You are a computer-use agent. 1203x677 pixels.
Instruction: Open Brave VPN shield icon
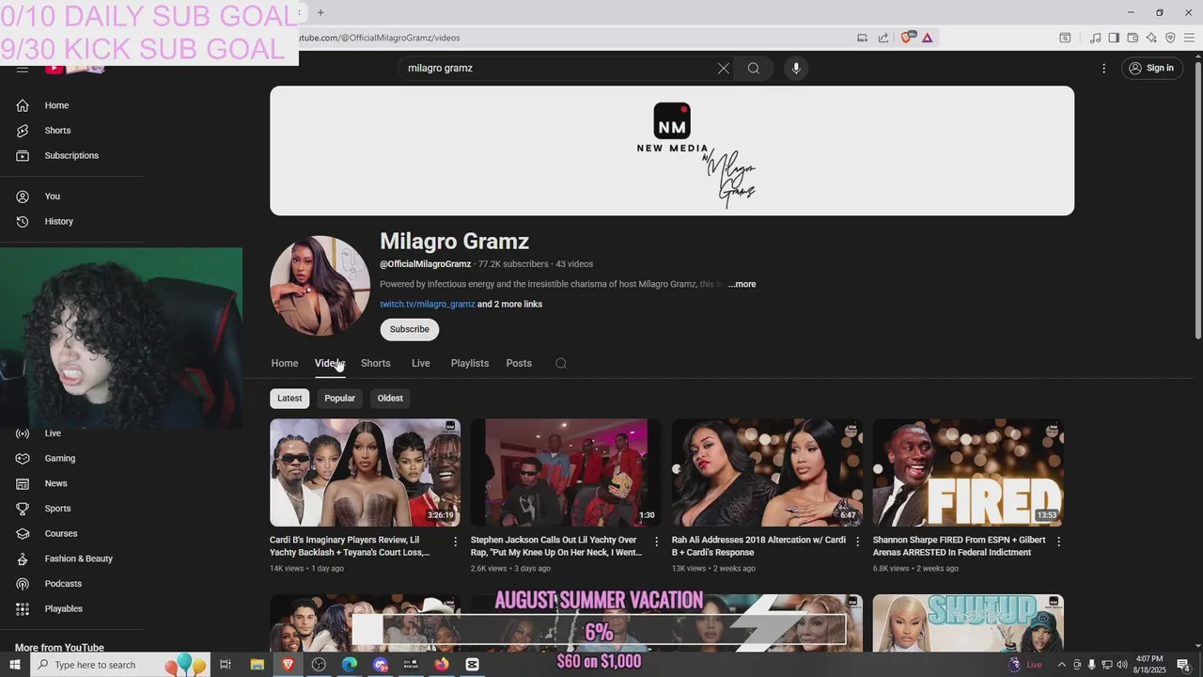point(1170,38)
